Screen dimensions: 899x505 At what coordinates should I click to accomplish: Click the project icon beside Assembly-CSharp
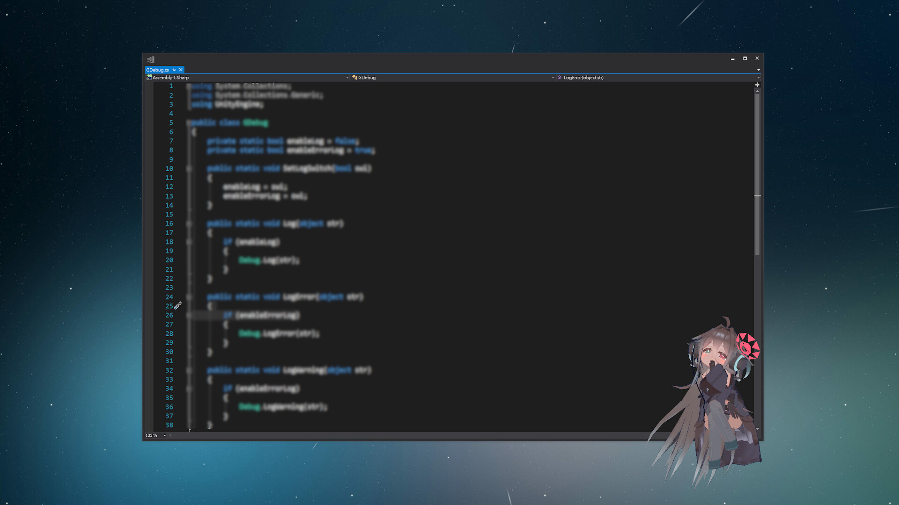click(x=150, y=78)
